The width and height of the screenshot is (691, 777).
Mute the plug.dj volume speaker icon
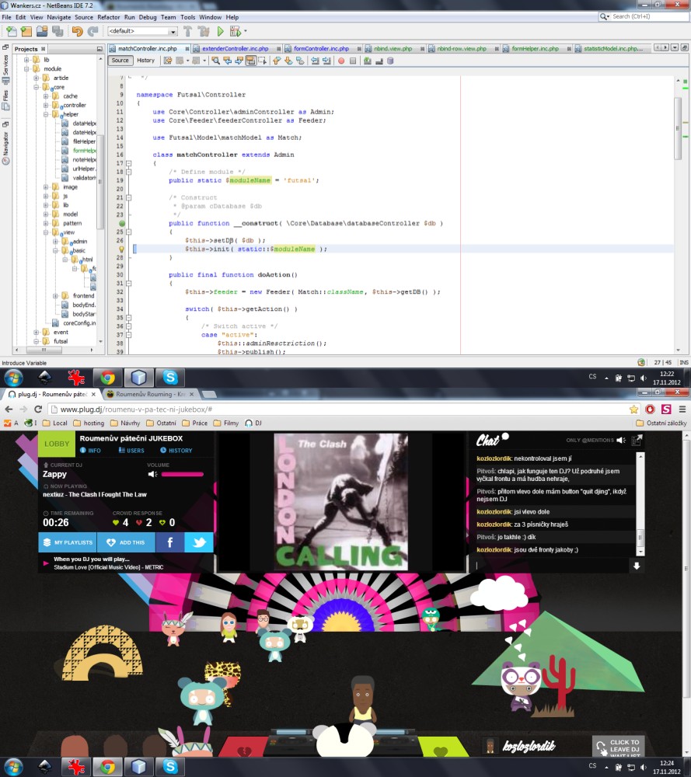[153, 474]
